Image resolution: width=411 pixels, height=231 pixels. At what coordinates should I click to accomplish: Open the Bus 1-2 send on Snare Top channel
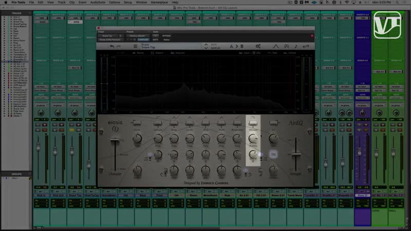(75, 68)
